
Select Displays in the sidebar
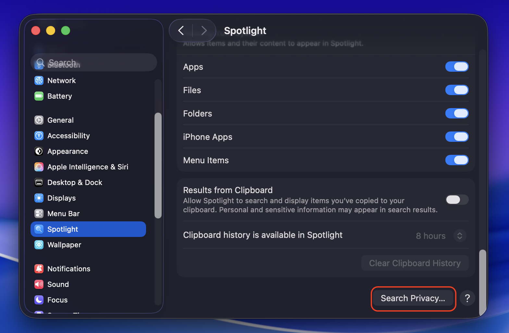[88, 198]
